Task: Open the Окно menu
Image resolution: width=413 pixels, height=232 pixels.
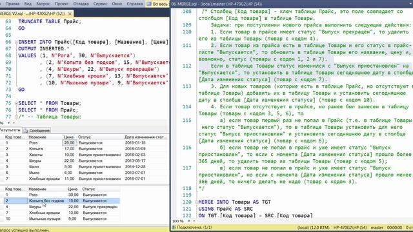Action: [x=117, y=4]
